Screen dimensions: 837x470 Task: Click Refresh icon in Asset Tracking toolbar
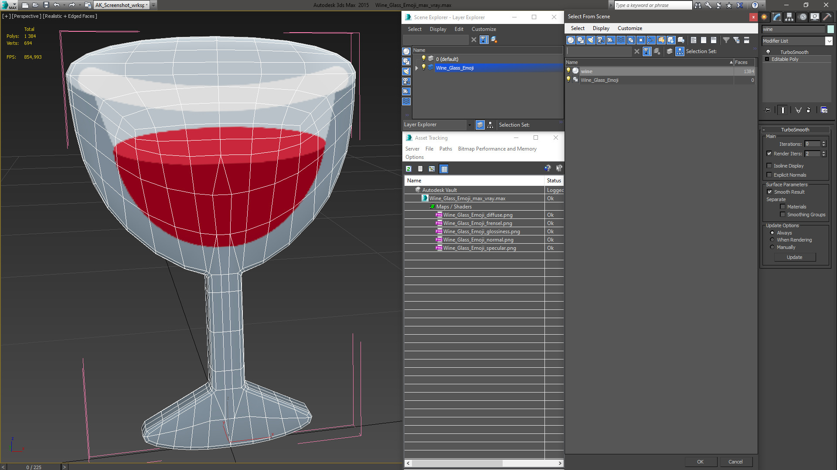pos(408,169)
